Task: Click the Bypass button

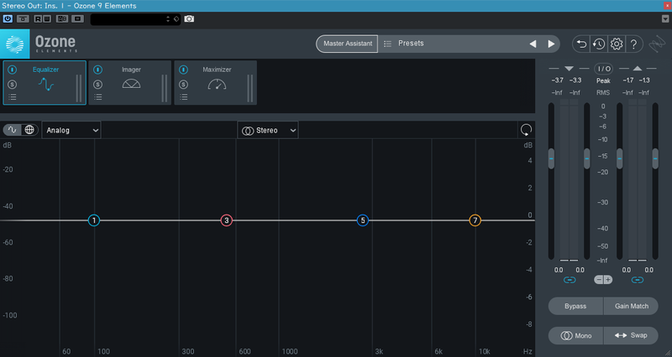Action: [575, 306]
